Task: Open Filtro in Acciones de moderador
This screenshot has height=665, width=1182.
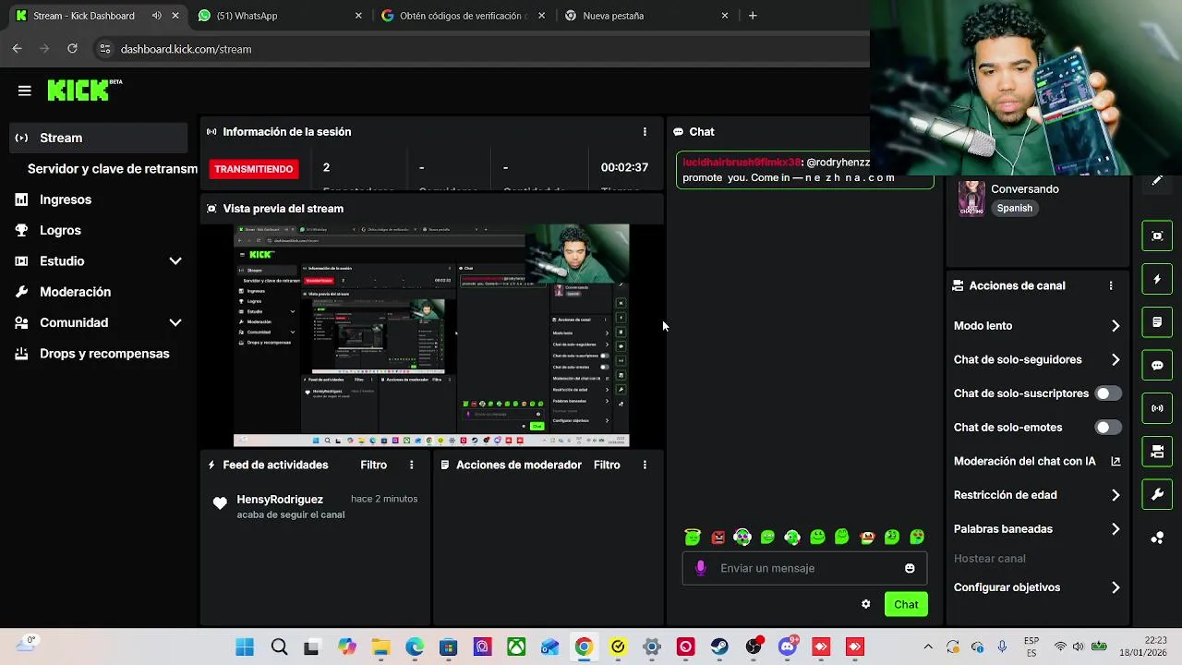Action: tap(607, 465)
